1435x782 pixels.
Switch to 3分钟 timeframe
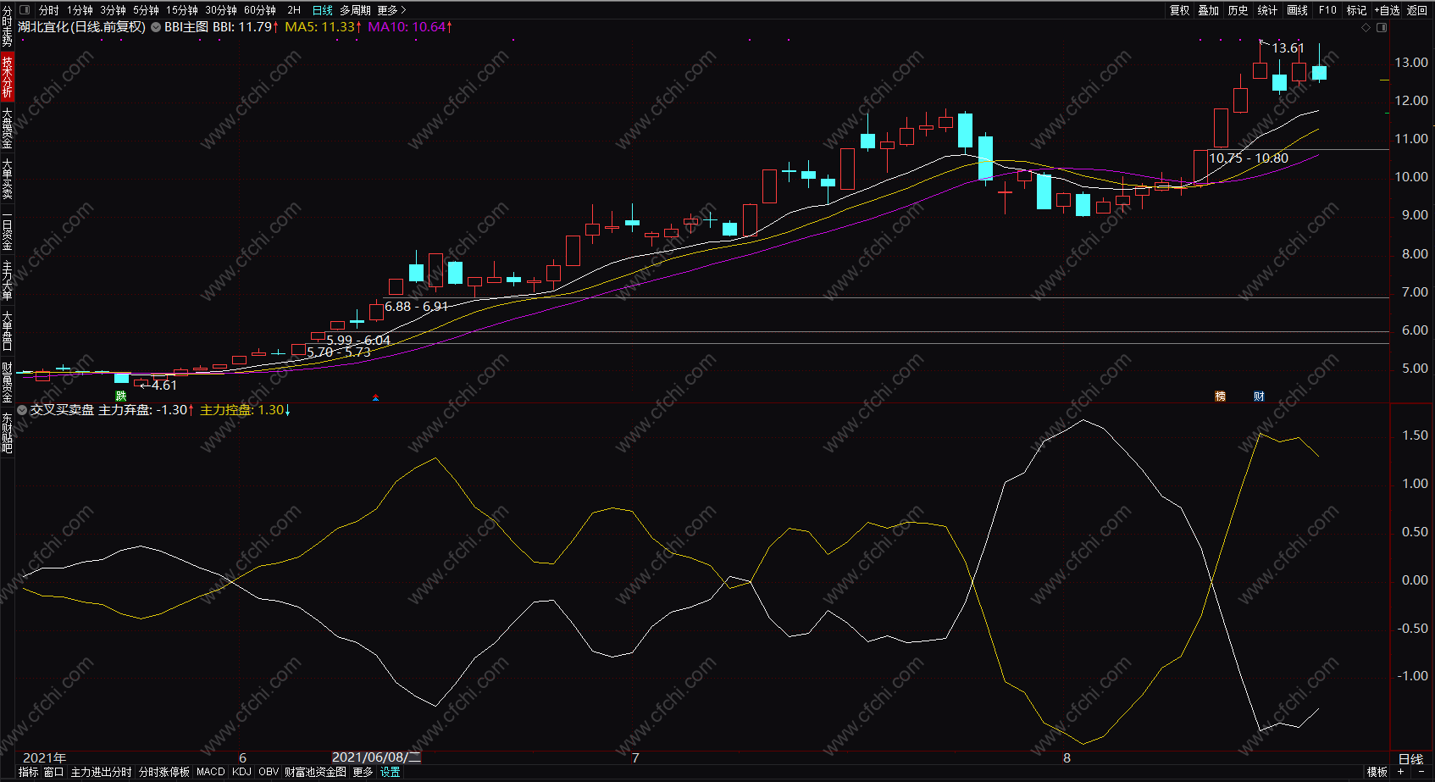tap(113, 10)
